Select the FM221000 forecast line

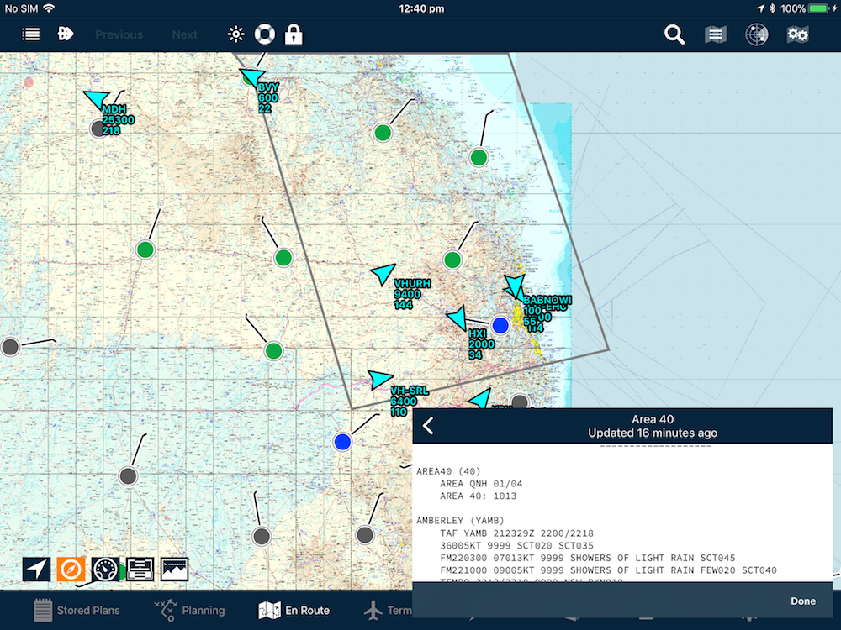[x=608, y=570]
